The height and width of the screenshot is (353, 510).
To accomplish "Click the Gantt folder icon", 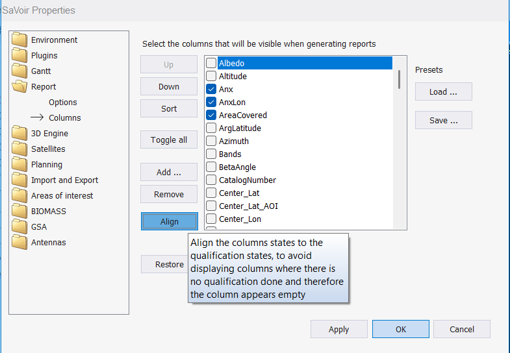I will (x=19, y=71).
